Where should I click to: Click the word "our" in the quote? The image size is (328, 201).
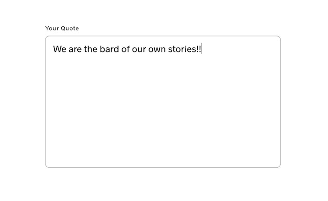(x=139, y=49)
